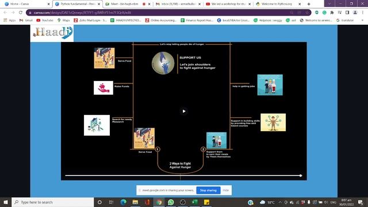Click the SUPPORT US heading text

tap(190, 57)
